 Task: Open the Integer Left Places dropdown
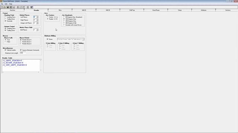37,23
